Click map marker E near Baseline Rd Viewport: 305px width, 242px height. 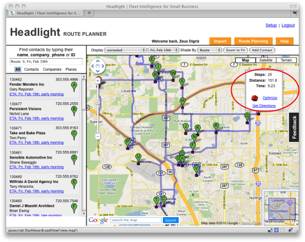152,61
